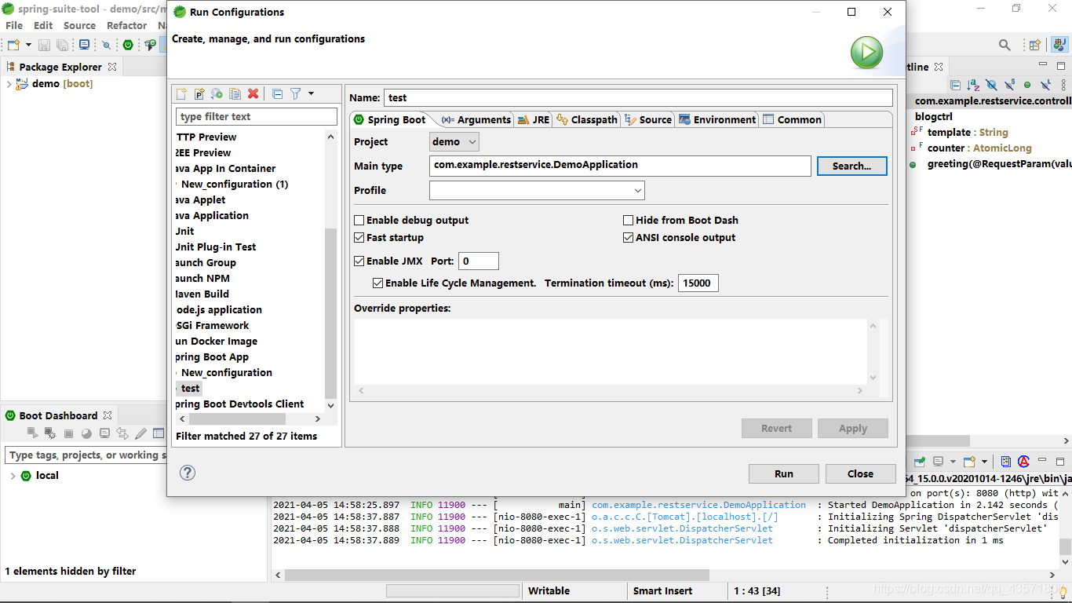Switch to the Arguments tab

pos(476,120)
